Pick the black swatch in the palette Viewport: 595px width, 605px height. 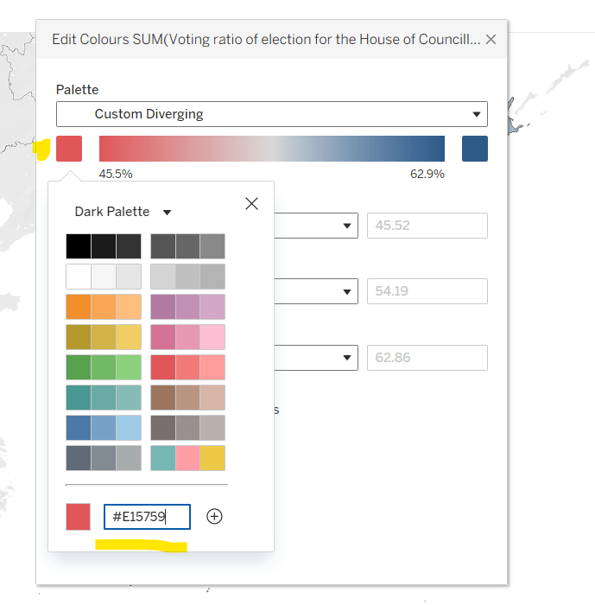click(78, 246)
